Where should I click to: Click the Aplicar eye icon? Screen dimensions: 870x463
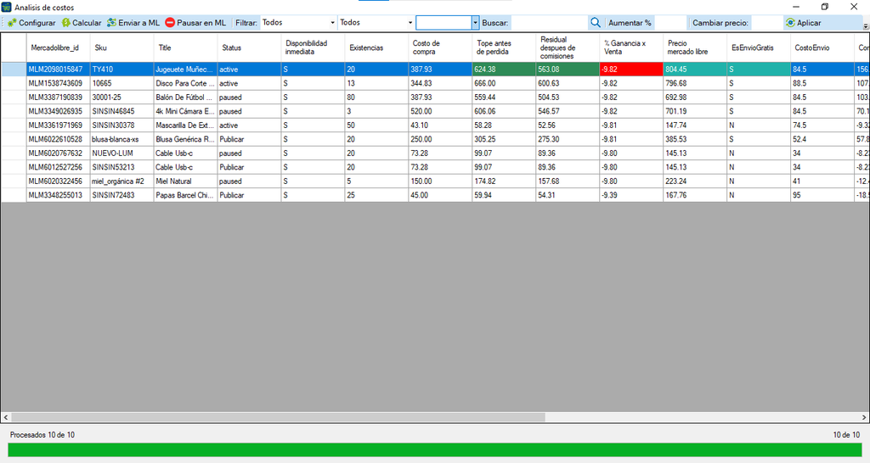point(790,23)
